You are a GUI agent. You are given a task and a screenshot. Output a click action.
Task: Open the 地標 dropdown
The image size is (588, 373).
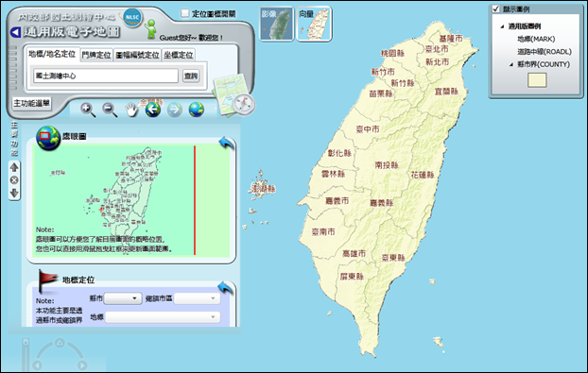(x=163, y=317)
